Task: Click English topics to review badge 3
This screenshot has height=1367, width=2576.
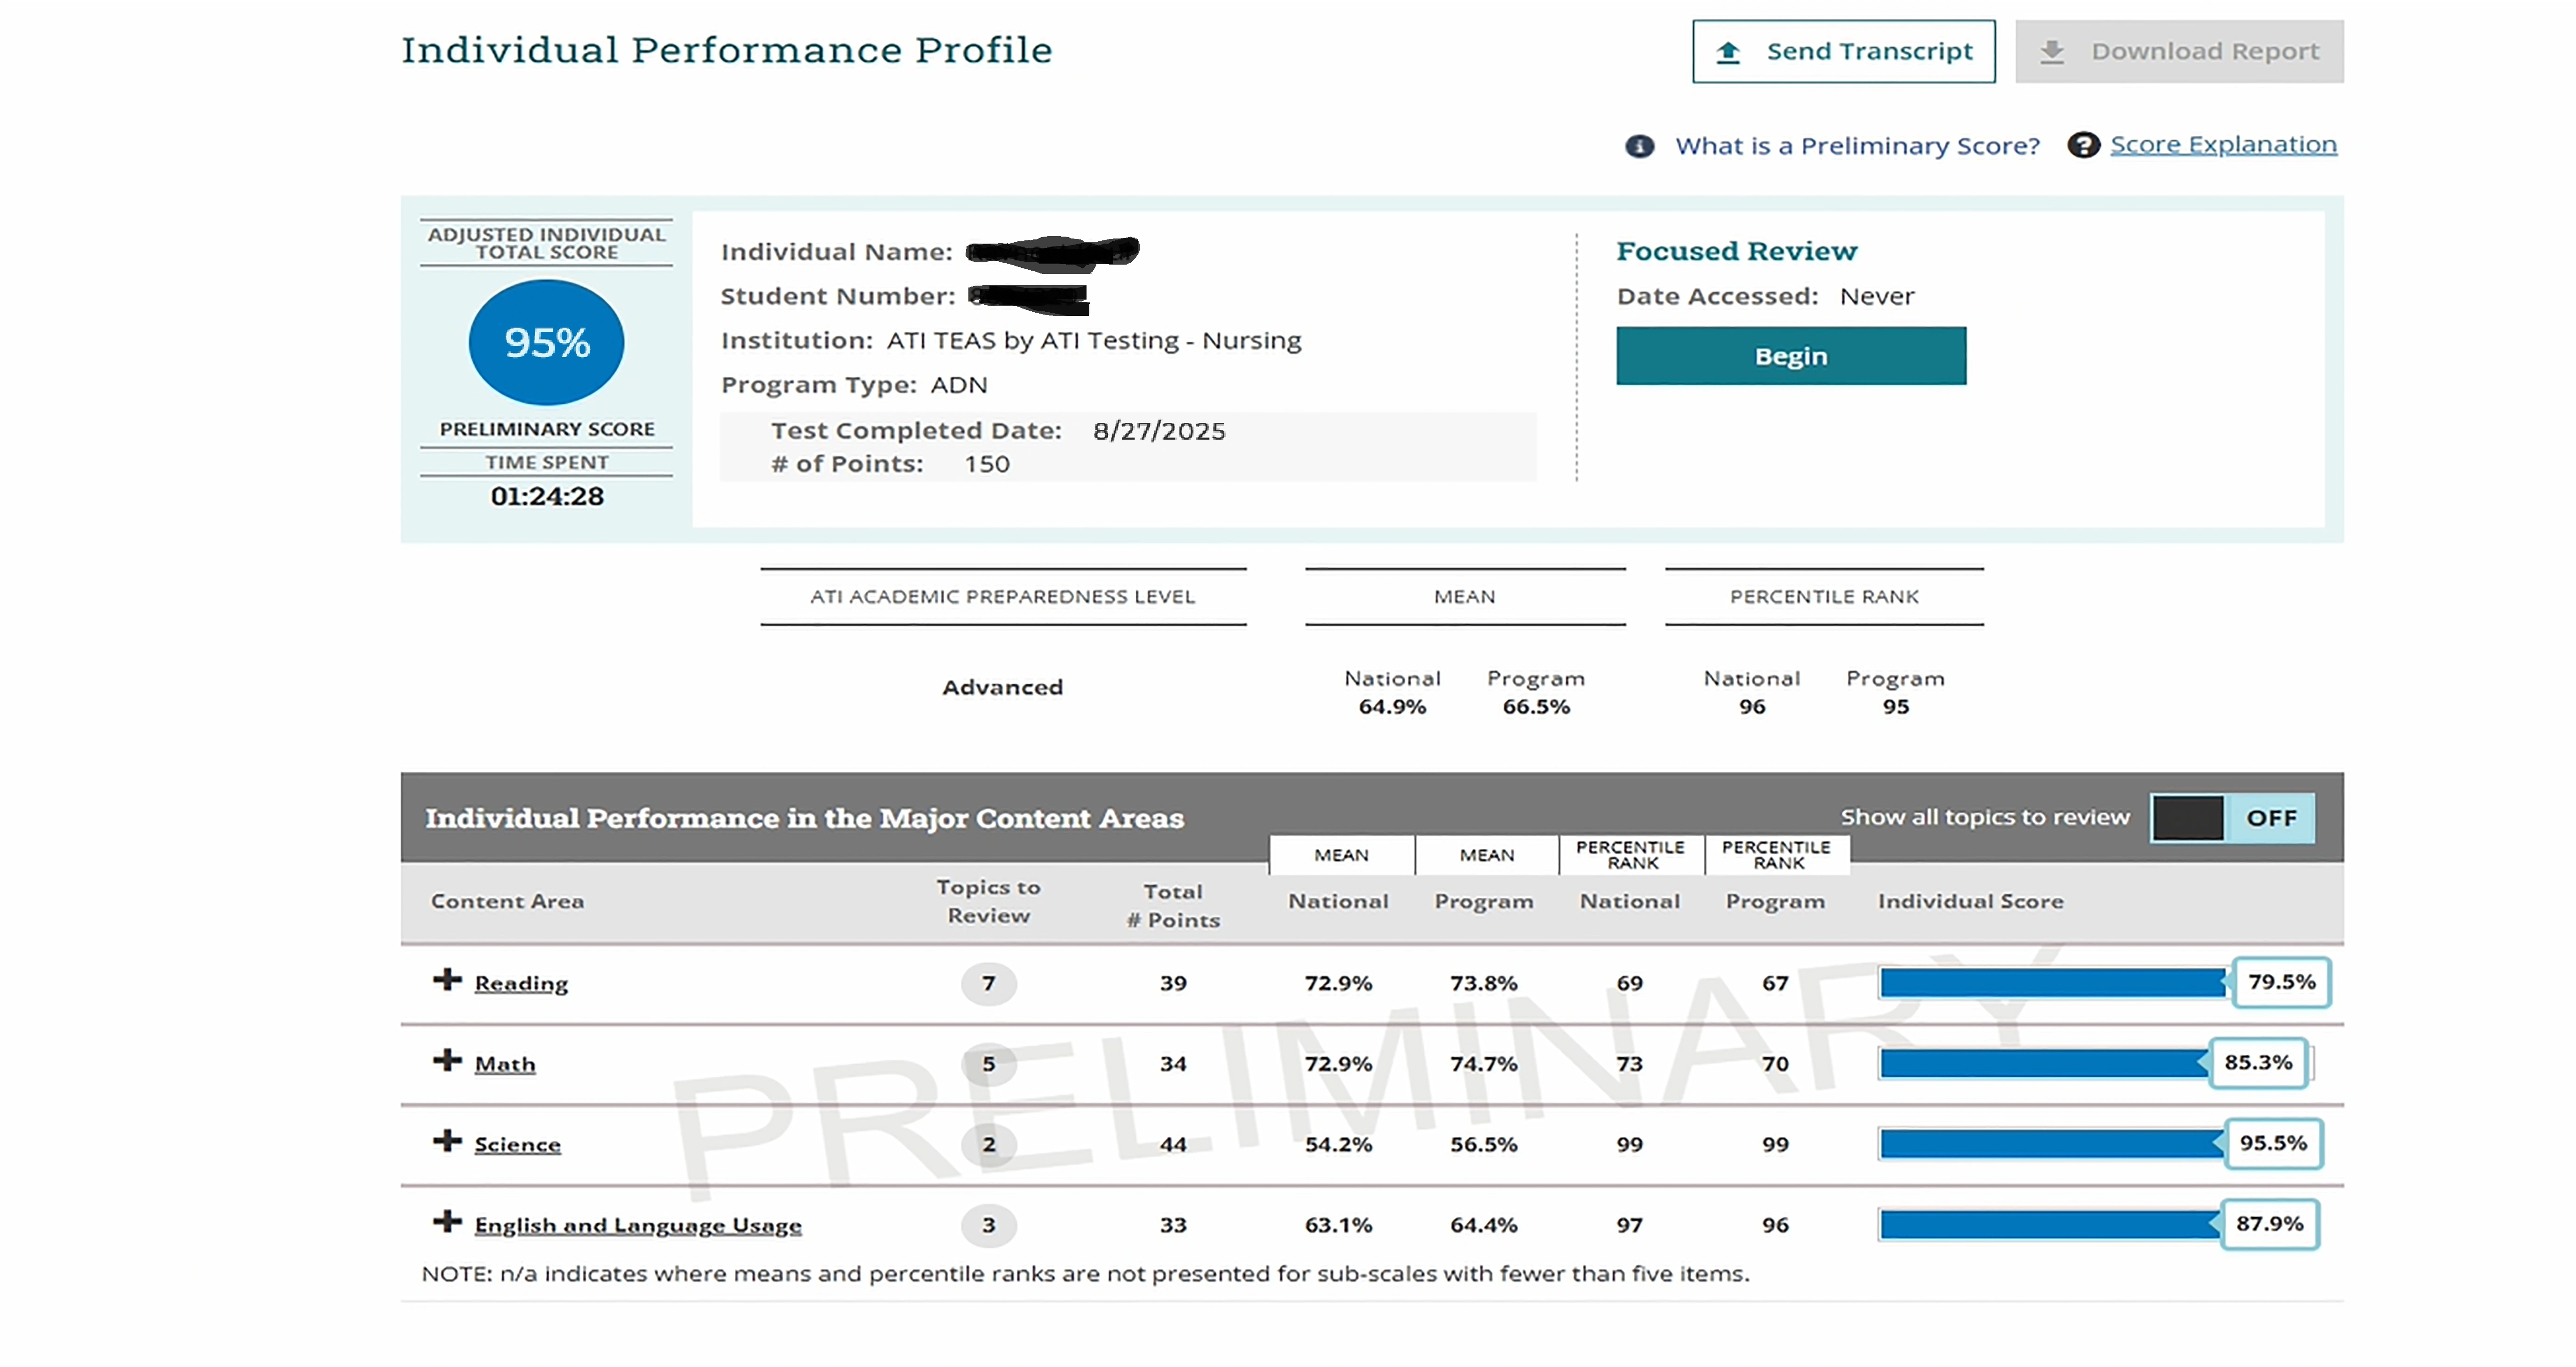Action: (x=988, y=1225)
